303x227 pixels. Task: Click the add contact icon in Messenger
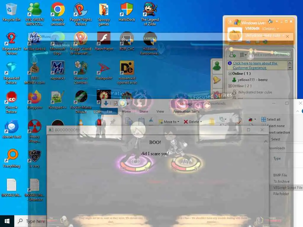coord(232,55)
